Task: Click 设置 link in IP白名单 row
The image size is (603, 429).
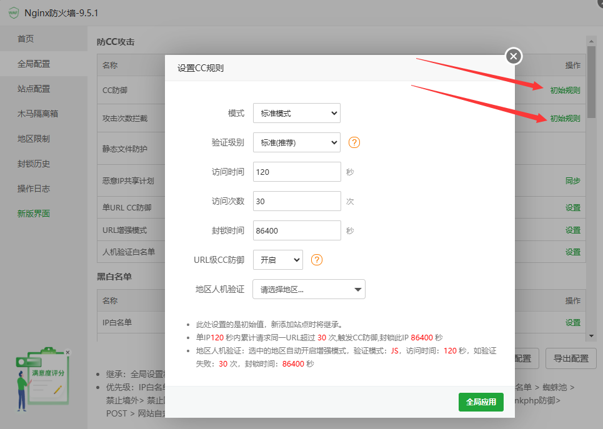Action: click(572, 322)
